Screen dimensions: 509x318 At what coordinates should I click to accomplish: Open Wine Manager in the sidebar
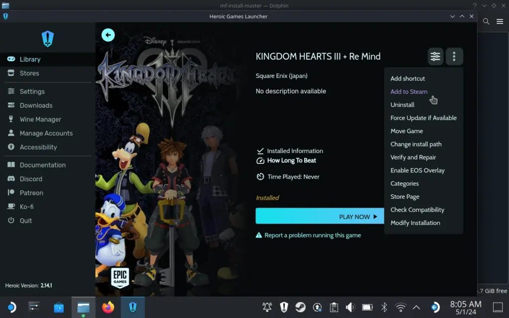[x=47, y=119]
